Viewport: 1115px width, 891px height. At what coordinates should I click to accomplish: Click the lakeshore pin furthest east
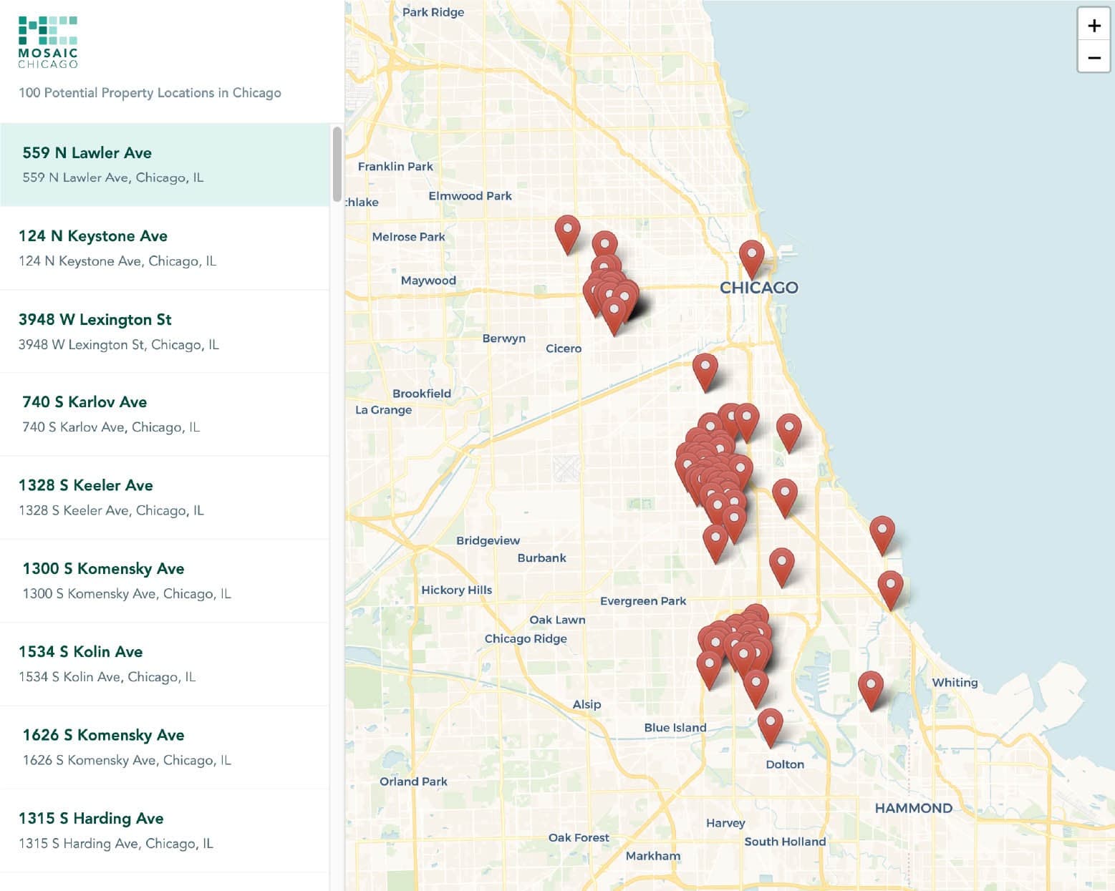890,590
